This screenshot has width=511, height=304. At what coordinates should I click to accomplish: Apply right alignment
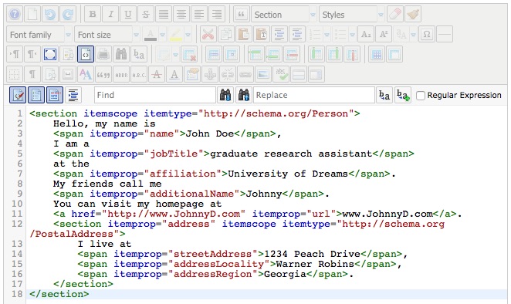click(x=217, y=15)
